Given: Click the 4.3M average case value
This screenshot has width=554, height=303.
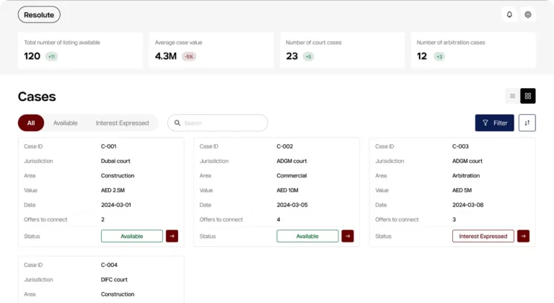Looking at the screenshot, I should click(166, 56).
